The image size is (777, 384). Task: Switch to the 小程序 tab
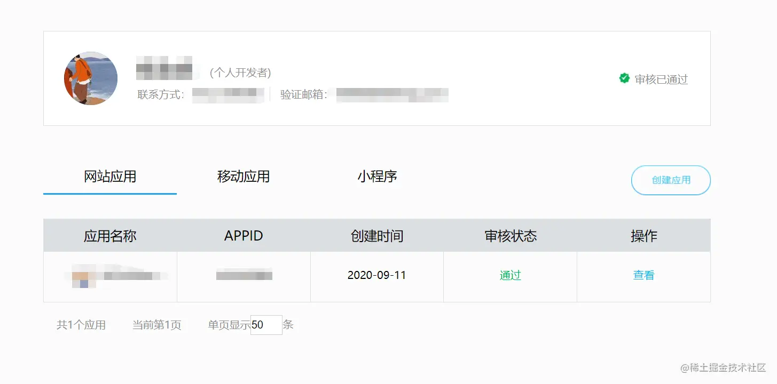(376, 177)
